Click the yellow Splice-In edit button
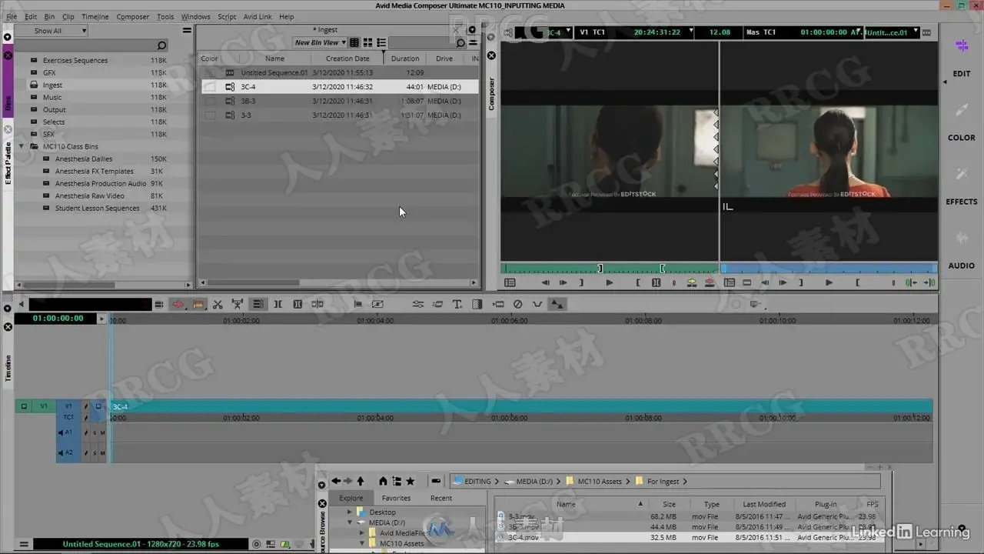Viewport: 984px width, 554px height. 691,283
